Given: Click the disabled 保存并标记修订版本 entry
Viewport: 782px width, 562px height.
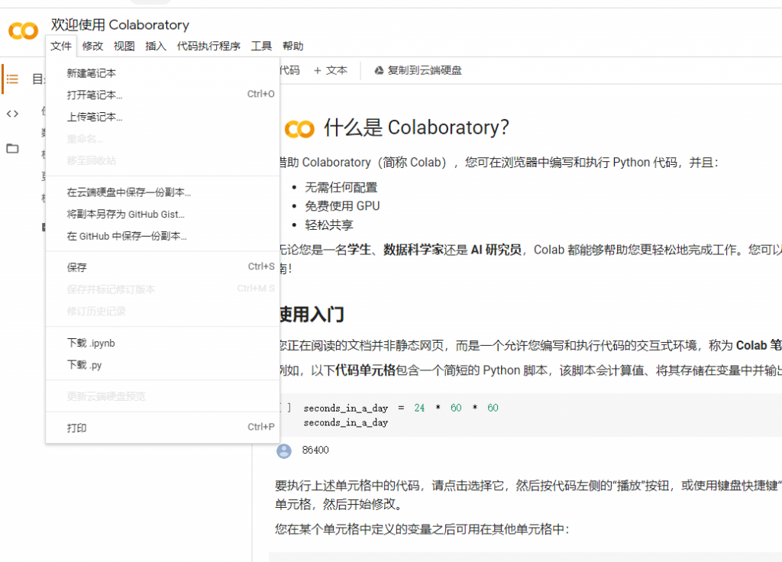Looking at the screenshot, I should pos(163,289).
